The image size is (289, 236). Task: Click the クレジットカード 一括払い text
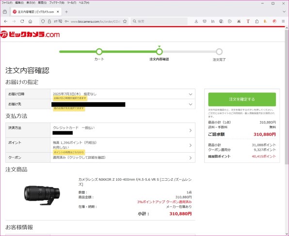click(74, 127)
